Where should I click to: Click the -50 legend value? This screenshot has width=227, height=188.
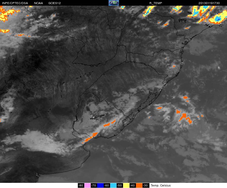120,185
